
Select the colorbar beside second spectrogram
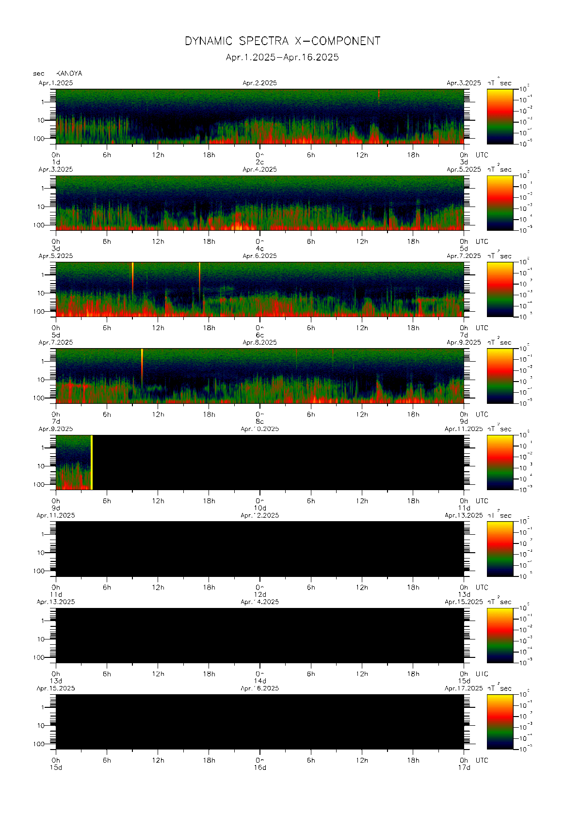500,203
